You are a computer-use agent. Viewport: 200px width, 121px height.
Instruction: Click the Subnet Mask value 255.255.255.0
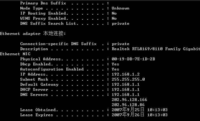[128, 79]
